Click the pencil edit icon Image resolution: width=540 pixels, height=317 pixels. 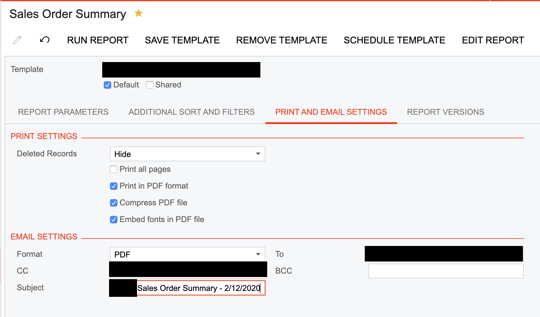[x=17, y=40]
